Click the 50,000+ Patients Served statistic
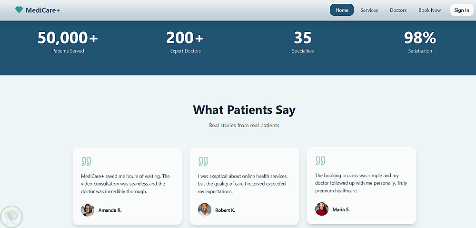 tap(68, 41)
